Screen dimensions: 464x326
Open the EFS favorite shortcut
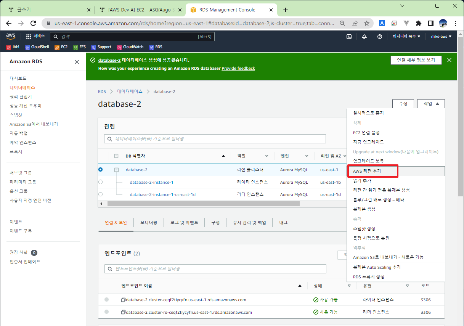point(79,47)
